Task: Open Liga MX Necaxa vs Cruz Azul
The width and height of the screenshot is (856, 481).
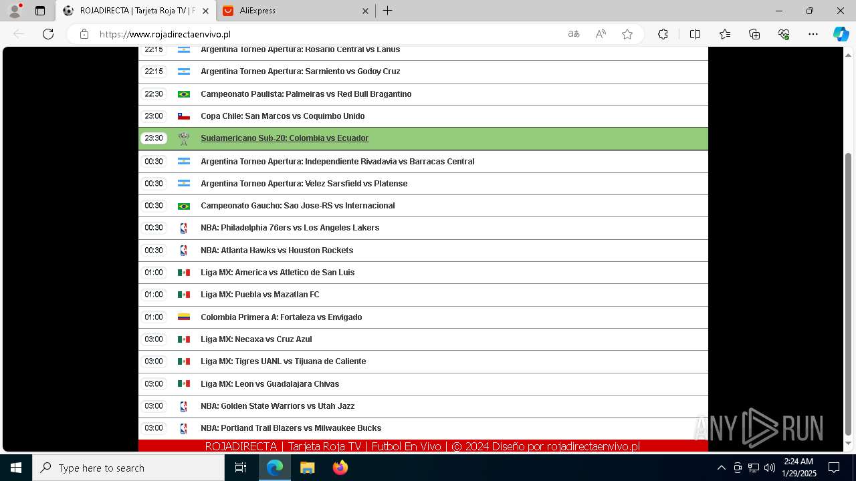Action: click(x=256, y=339)
